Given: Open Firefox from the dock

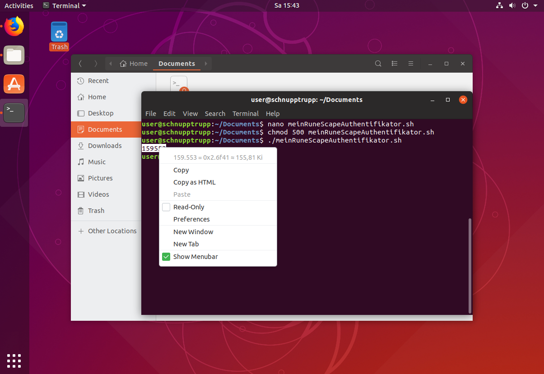Looking at the screenshot, I should coord(14,26).
